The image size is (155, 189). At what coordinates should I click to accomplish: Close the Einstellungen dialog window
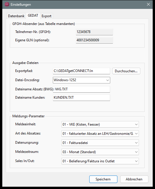pos(148,5)
